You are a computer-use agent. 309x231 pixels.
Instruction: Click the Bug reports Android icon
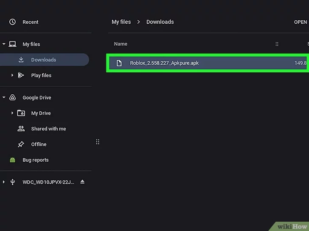pyautogui.click(x=12, y=160)
